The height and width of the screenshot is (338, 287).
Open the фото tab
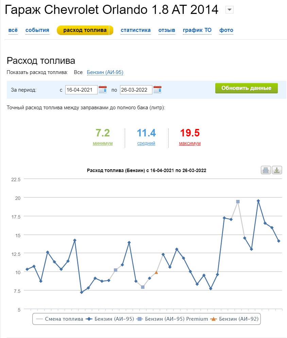(x=226, y=30)
